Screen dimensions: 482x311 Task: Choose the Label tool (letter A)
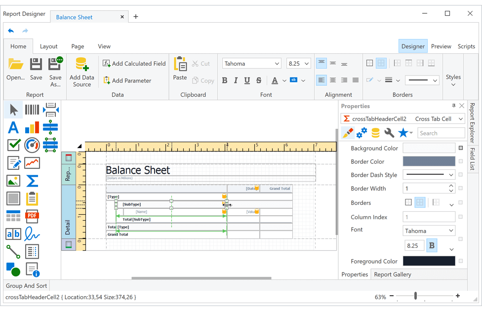click(x=13, y=127)
